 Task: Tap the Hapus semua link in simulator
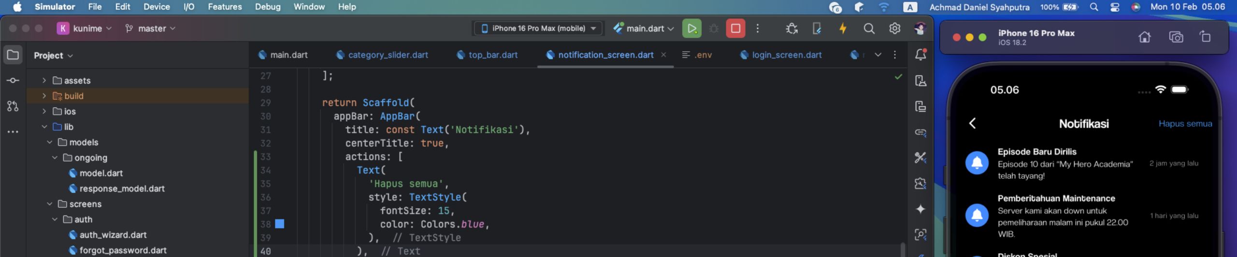click(1185, 124)
